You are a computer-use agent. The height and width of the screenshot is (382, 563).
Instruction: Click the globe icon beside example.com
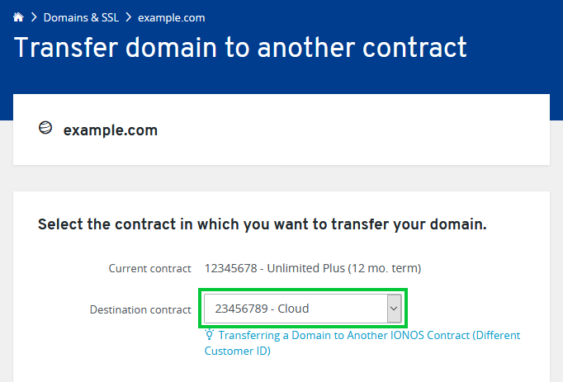[x=45, y=127]
